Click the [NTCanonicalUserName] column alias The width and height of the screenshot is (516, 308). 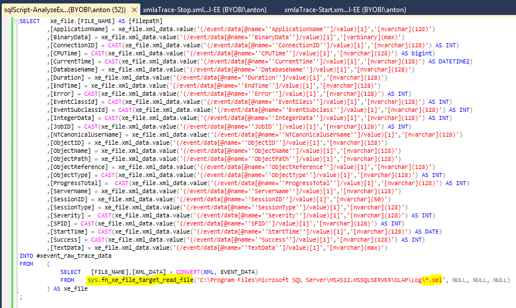point(86,135)
